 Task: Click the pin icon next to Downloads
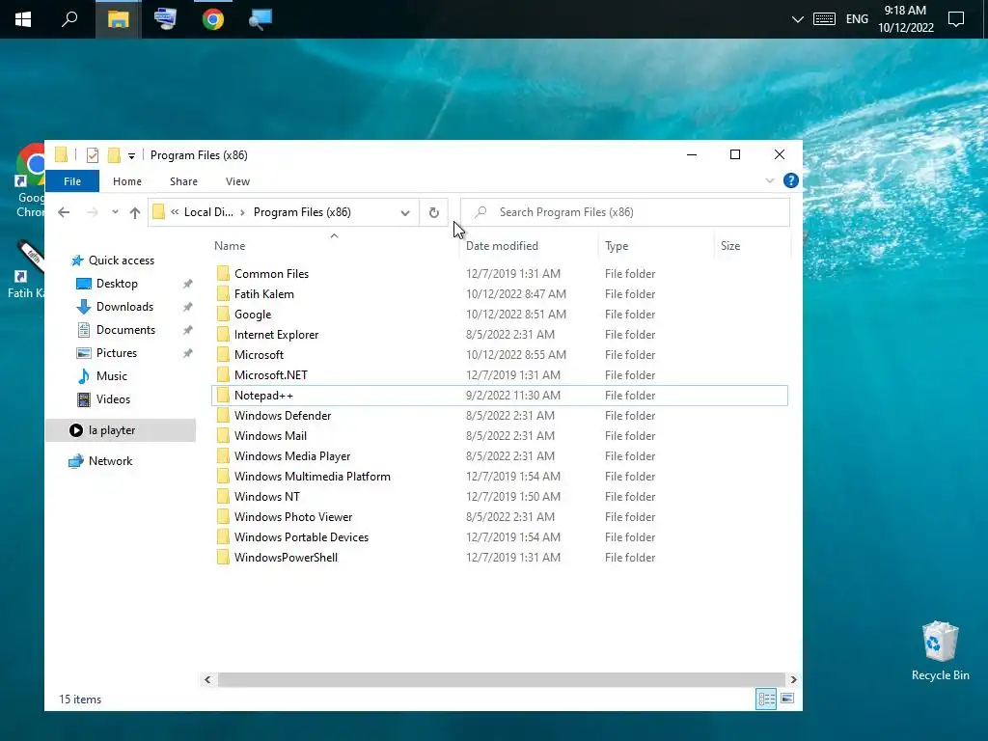coord(187,308)
